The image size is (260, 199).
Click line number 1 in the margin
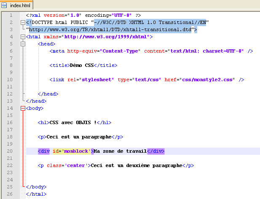click(10, 15)
